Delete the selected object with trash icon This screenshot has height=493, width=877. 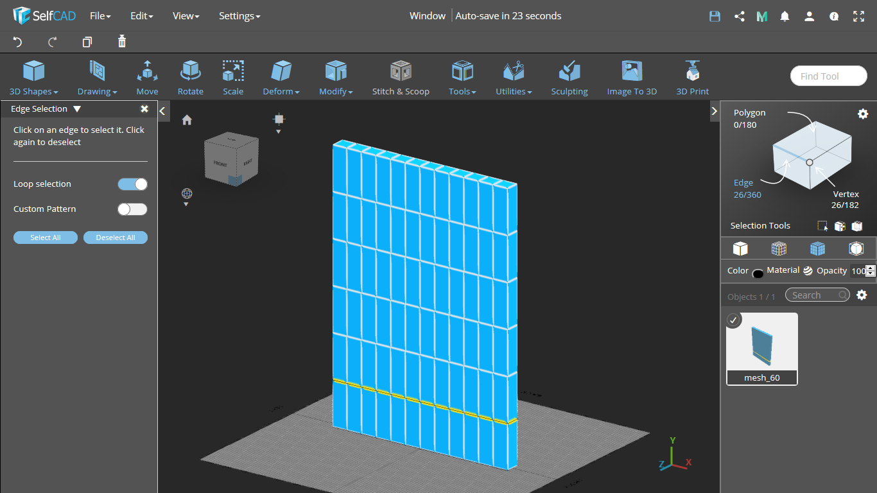point(122,42)
